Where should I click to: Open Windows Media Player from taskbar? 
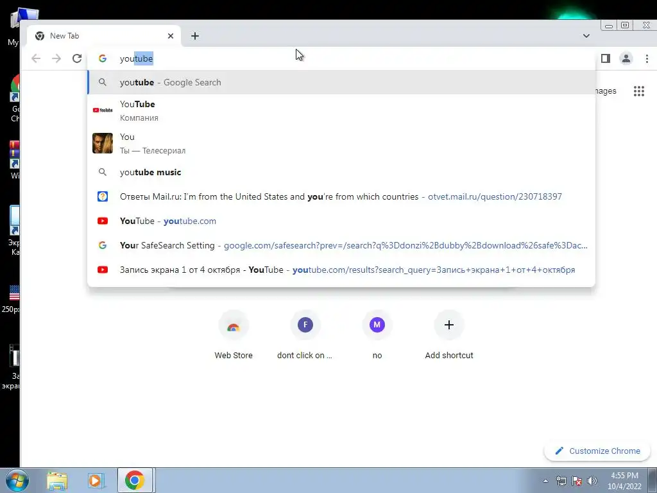click(96, 481)
